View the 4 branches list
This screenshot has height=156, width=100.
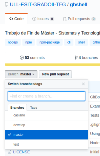(x=86, y=57)
